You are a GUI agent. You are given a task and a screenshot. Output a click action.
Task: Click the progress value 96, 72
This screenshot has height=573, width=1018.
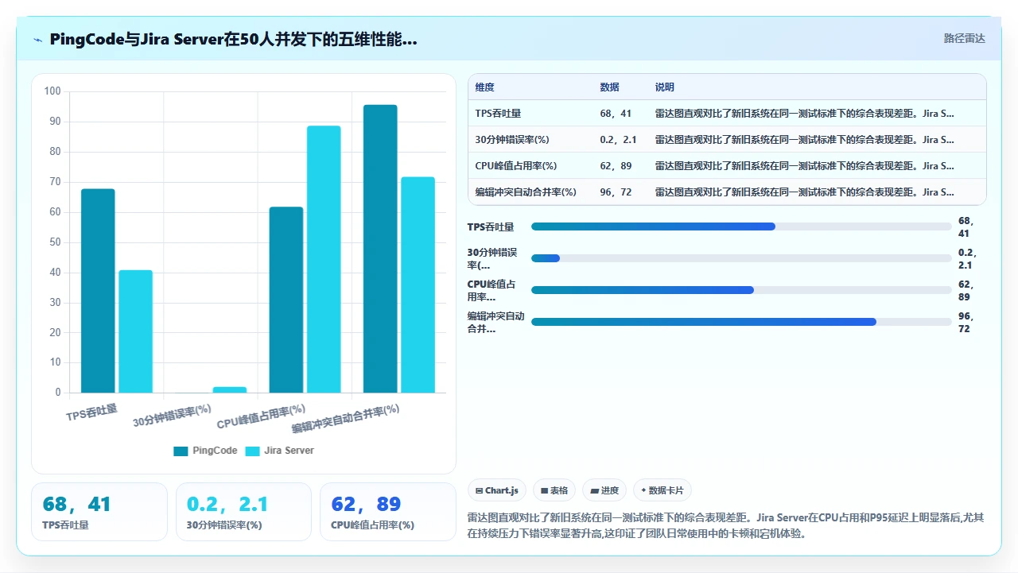point(966,322)
